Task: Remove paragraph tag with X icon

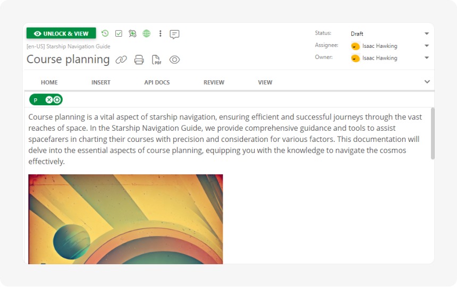Action: [x=49, y=99]
